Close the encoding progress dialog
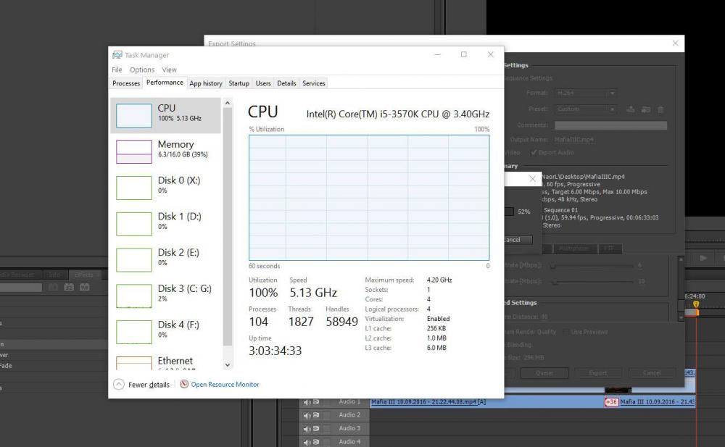The image size is (725, 447). tap(533, 179)
